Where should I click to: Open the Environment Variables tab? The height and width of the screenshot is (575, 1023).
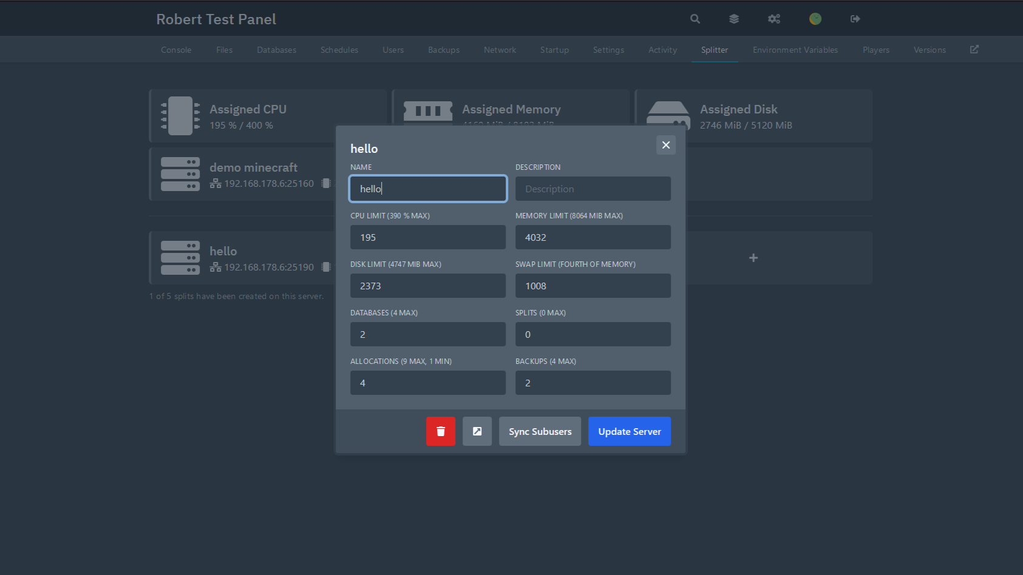[x=795, y=50]
